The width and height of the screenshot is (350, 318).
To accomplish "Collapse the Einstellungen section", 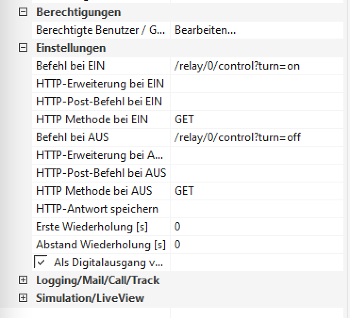I will 22,48.
